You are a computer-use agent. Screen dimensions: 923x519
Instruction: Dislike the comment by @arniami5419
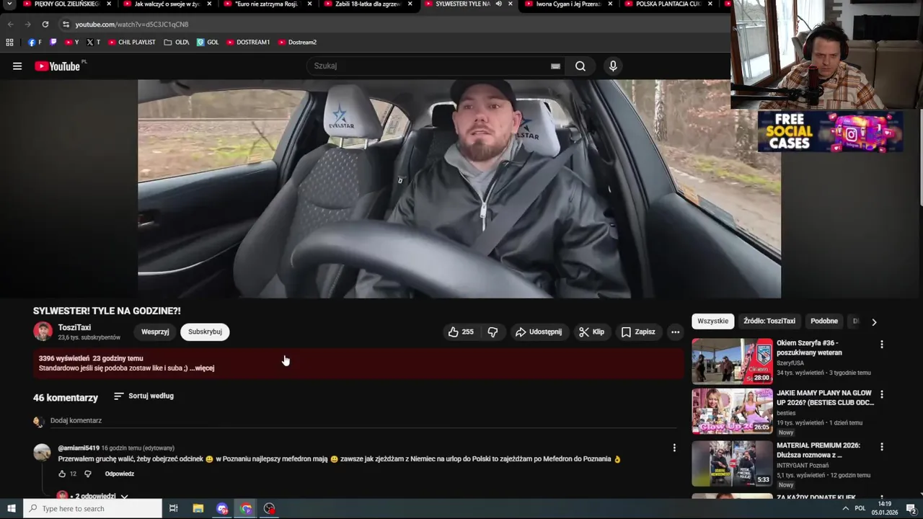[88, 474]
